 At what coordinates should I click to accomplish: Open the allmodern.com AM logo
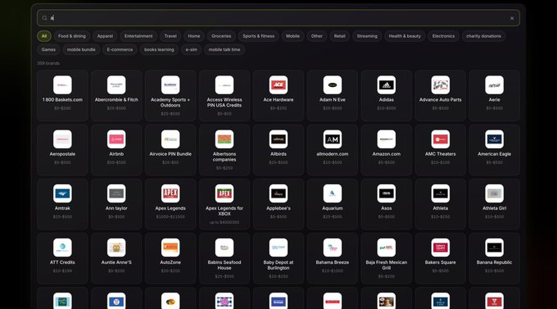[332, 139]
